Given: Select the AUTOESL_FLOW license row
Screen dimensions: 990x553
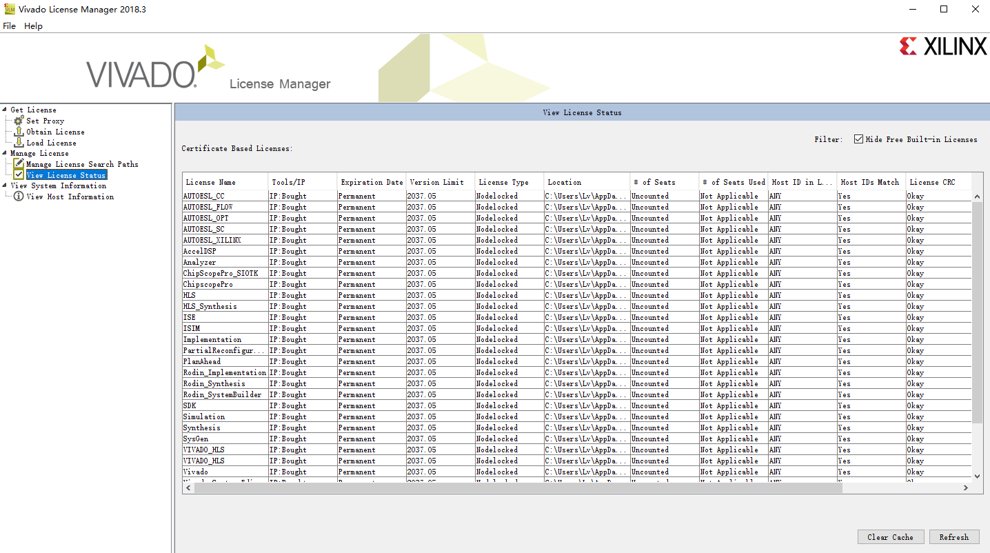Looking at the screenshot, I should pyautogui.click(x=577, y=207).
